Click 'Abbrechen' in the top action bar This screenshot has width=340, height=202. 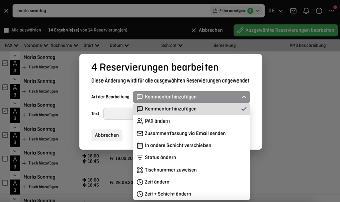click(207, 30)
